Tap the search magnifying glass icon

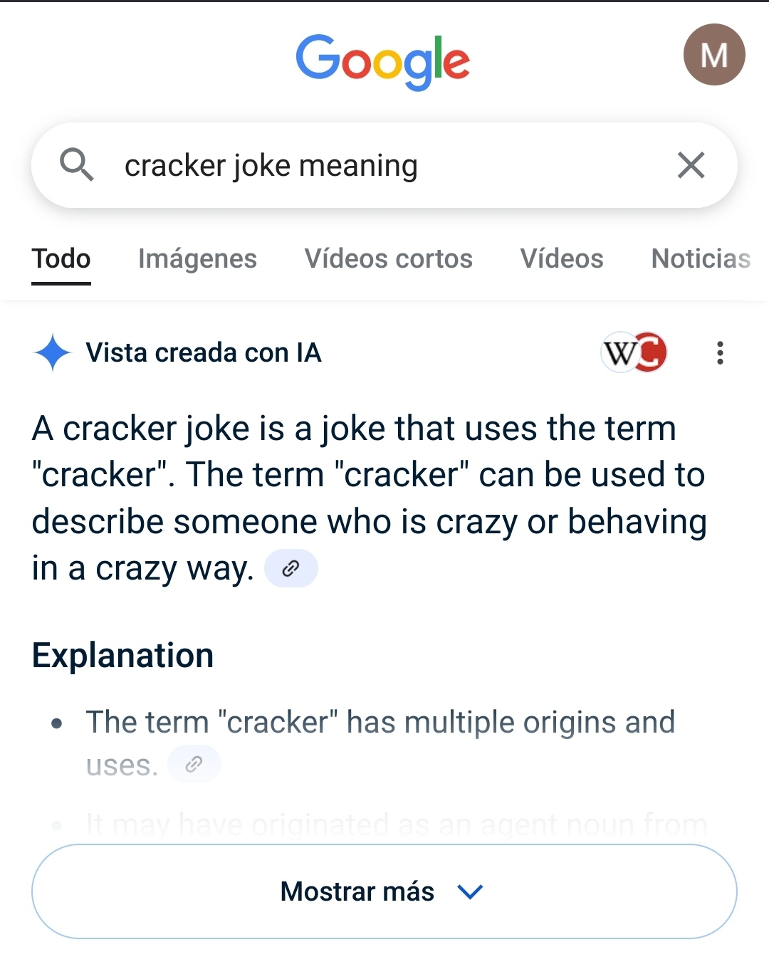[x=76, y=165]
